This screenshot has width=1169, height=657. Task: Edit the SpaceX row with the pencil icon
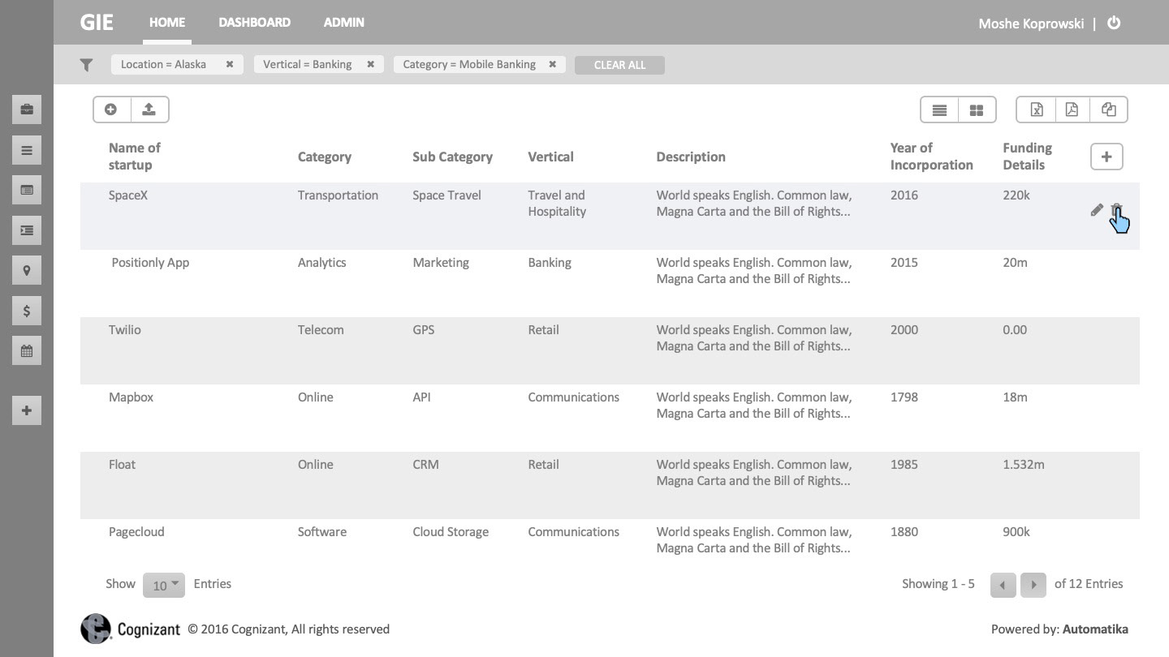pyautogui.click(x=1097, y=210)
